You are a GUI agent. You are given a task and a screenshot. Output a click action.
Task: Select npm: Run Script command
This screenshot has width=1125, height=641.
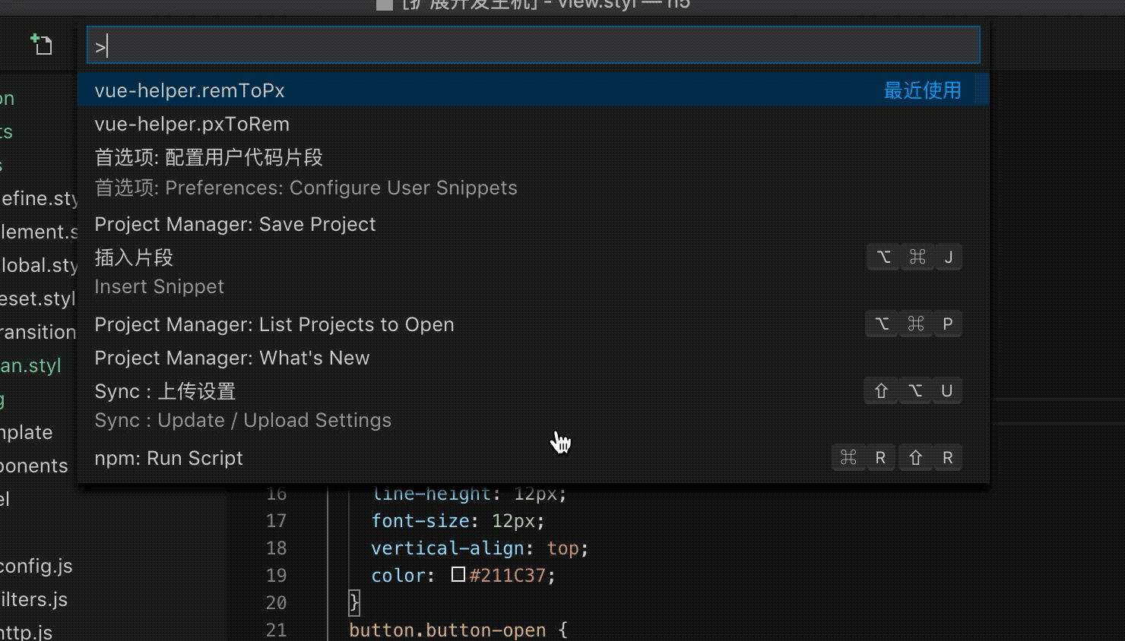533,458
